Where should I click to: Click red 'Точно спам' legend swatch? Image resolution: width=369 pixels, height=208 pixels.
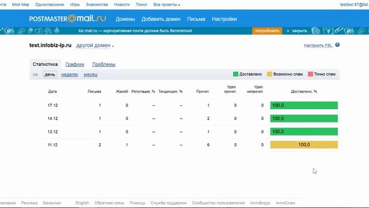click(x=310, y=74)
